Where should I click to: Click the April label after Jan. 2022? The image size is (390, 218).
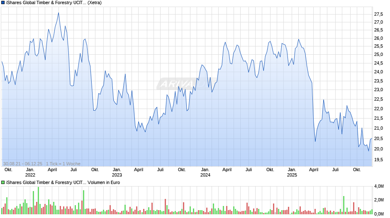pyautogui.click(x=52, y=170)
